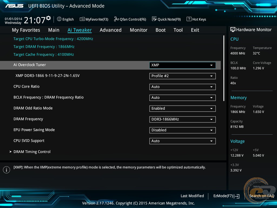Switch to EzMode using exit icon
The image size is (277, 208).
click(x=237, y=196)
